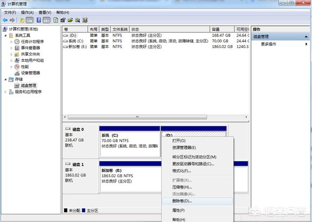312x222 pixels.
Task: Click the back arrow toolbar icon
Action: pyautogui.click(x=4, y=20)
